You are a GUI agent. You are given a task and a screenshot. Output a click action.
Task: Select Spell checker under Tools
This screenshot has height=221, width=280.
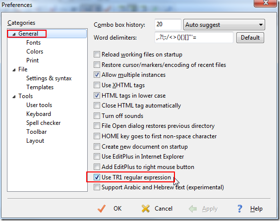coord(44,123)
